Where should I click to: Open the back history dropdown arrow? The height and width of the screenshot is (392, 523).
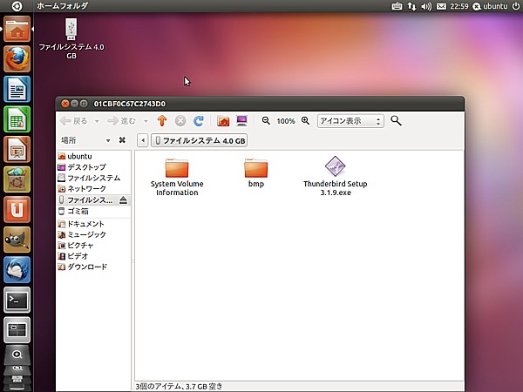(x=97, y=121)
